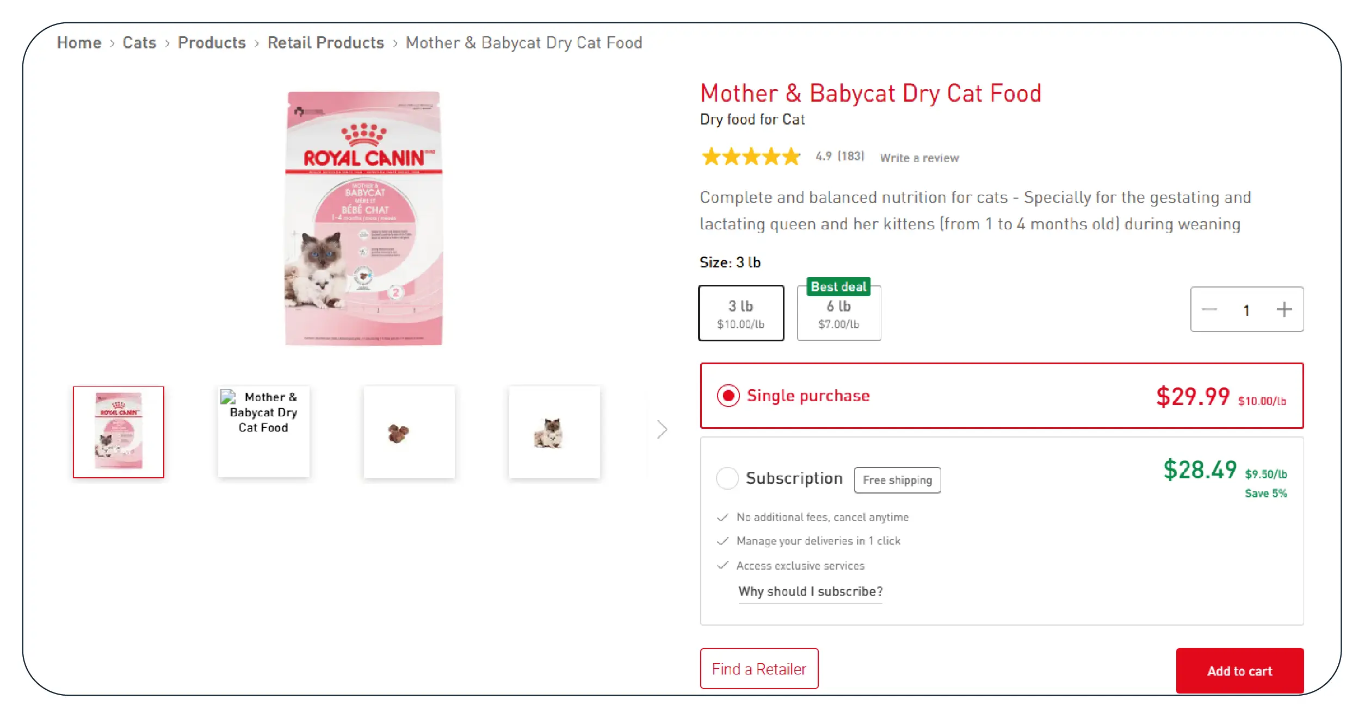Screen dimensions: 1365x718
Task: Click the quantity number field
Action: (x=1246, y=310)
